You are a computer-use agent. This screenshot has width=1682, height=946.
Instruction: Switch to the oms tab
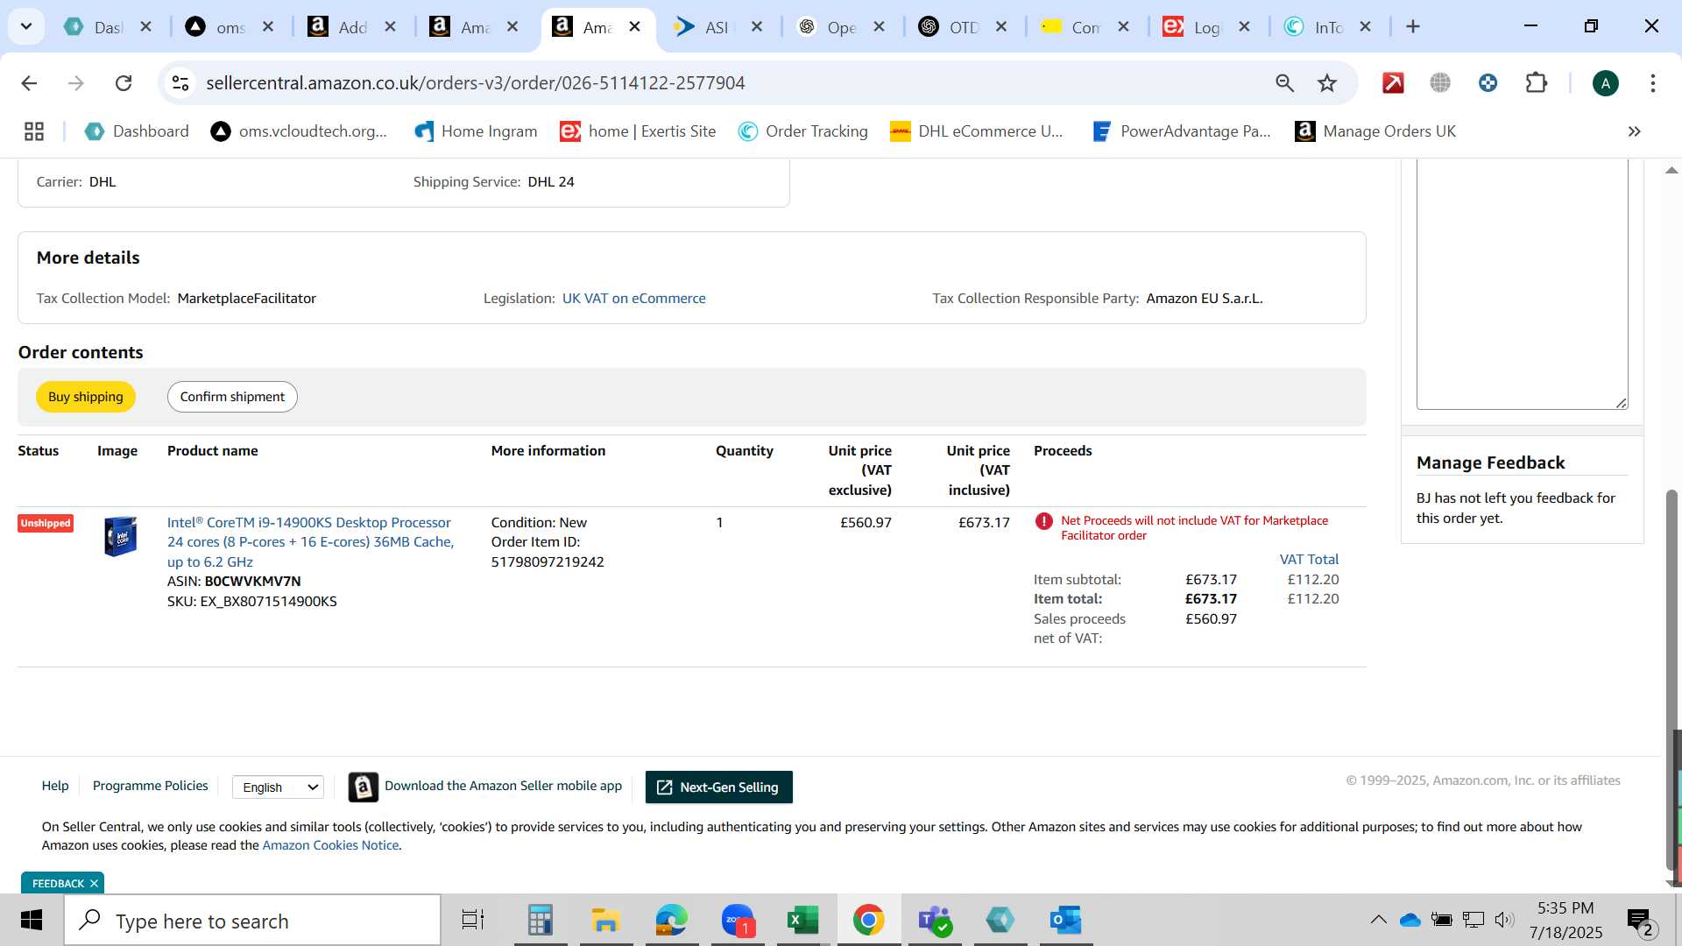[231, 27]
